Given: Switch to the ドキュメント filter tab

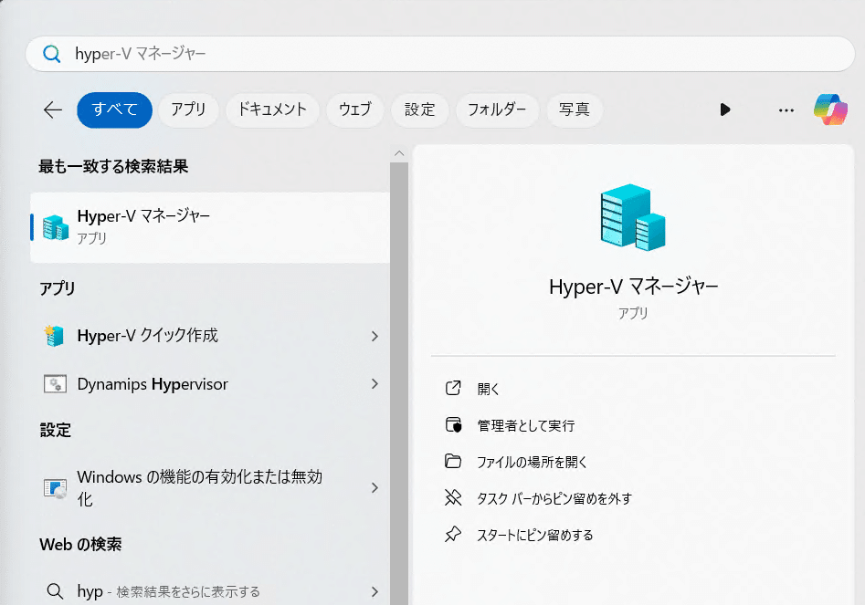Looking at the screenshot, I should [x=272, y=110].
